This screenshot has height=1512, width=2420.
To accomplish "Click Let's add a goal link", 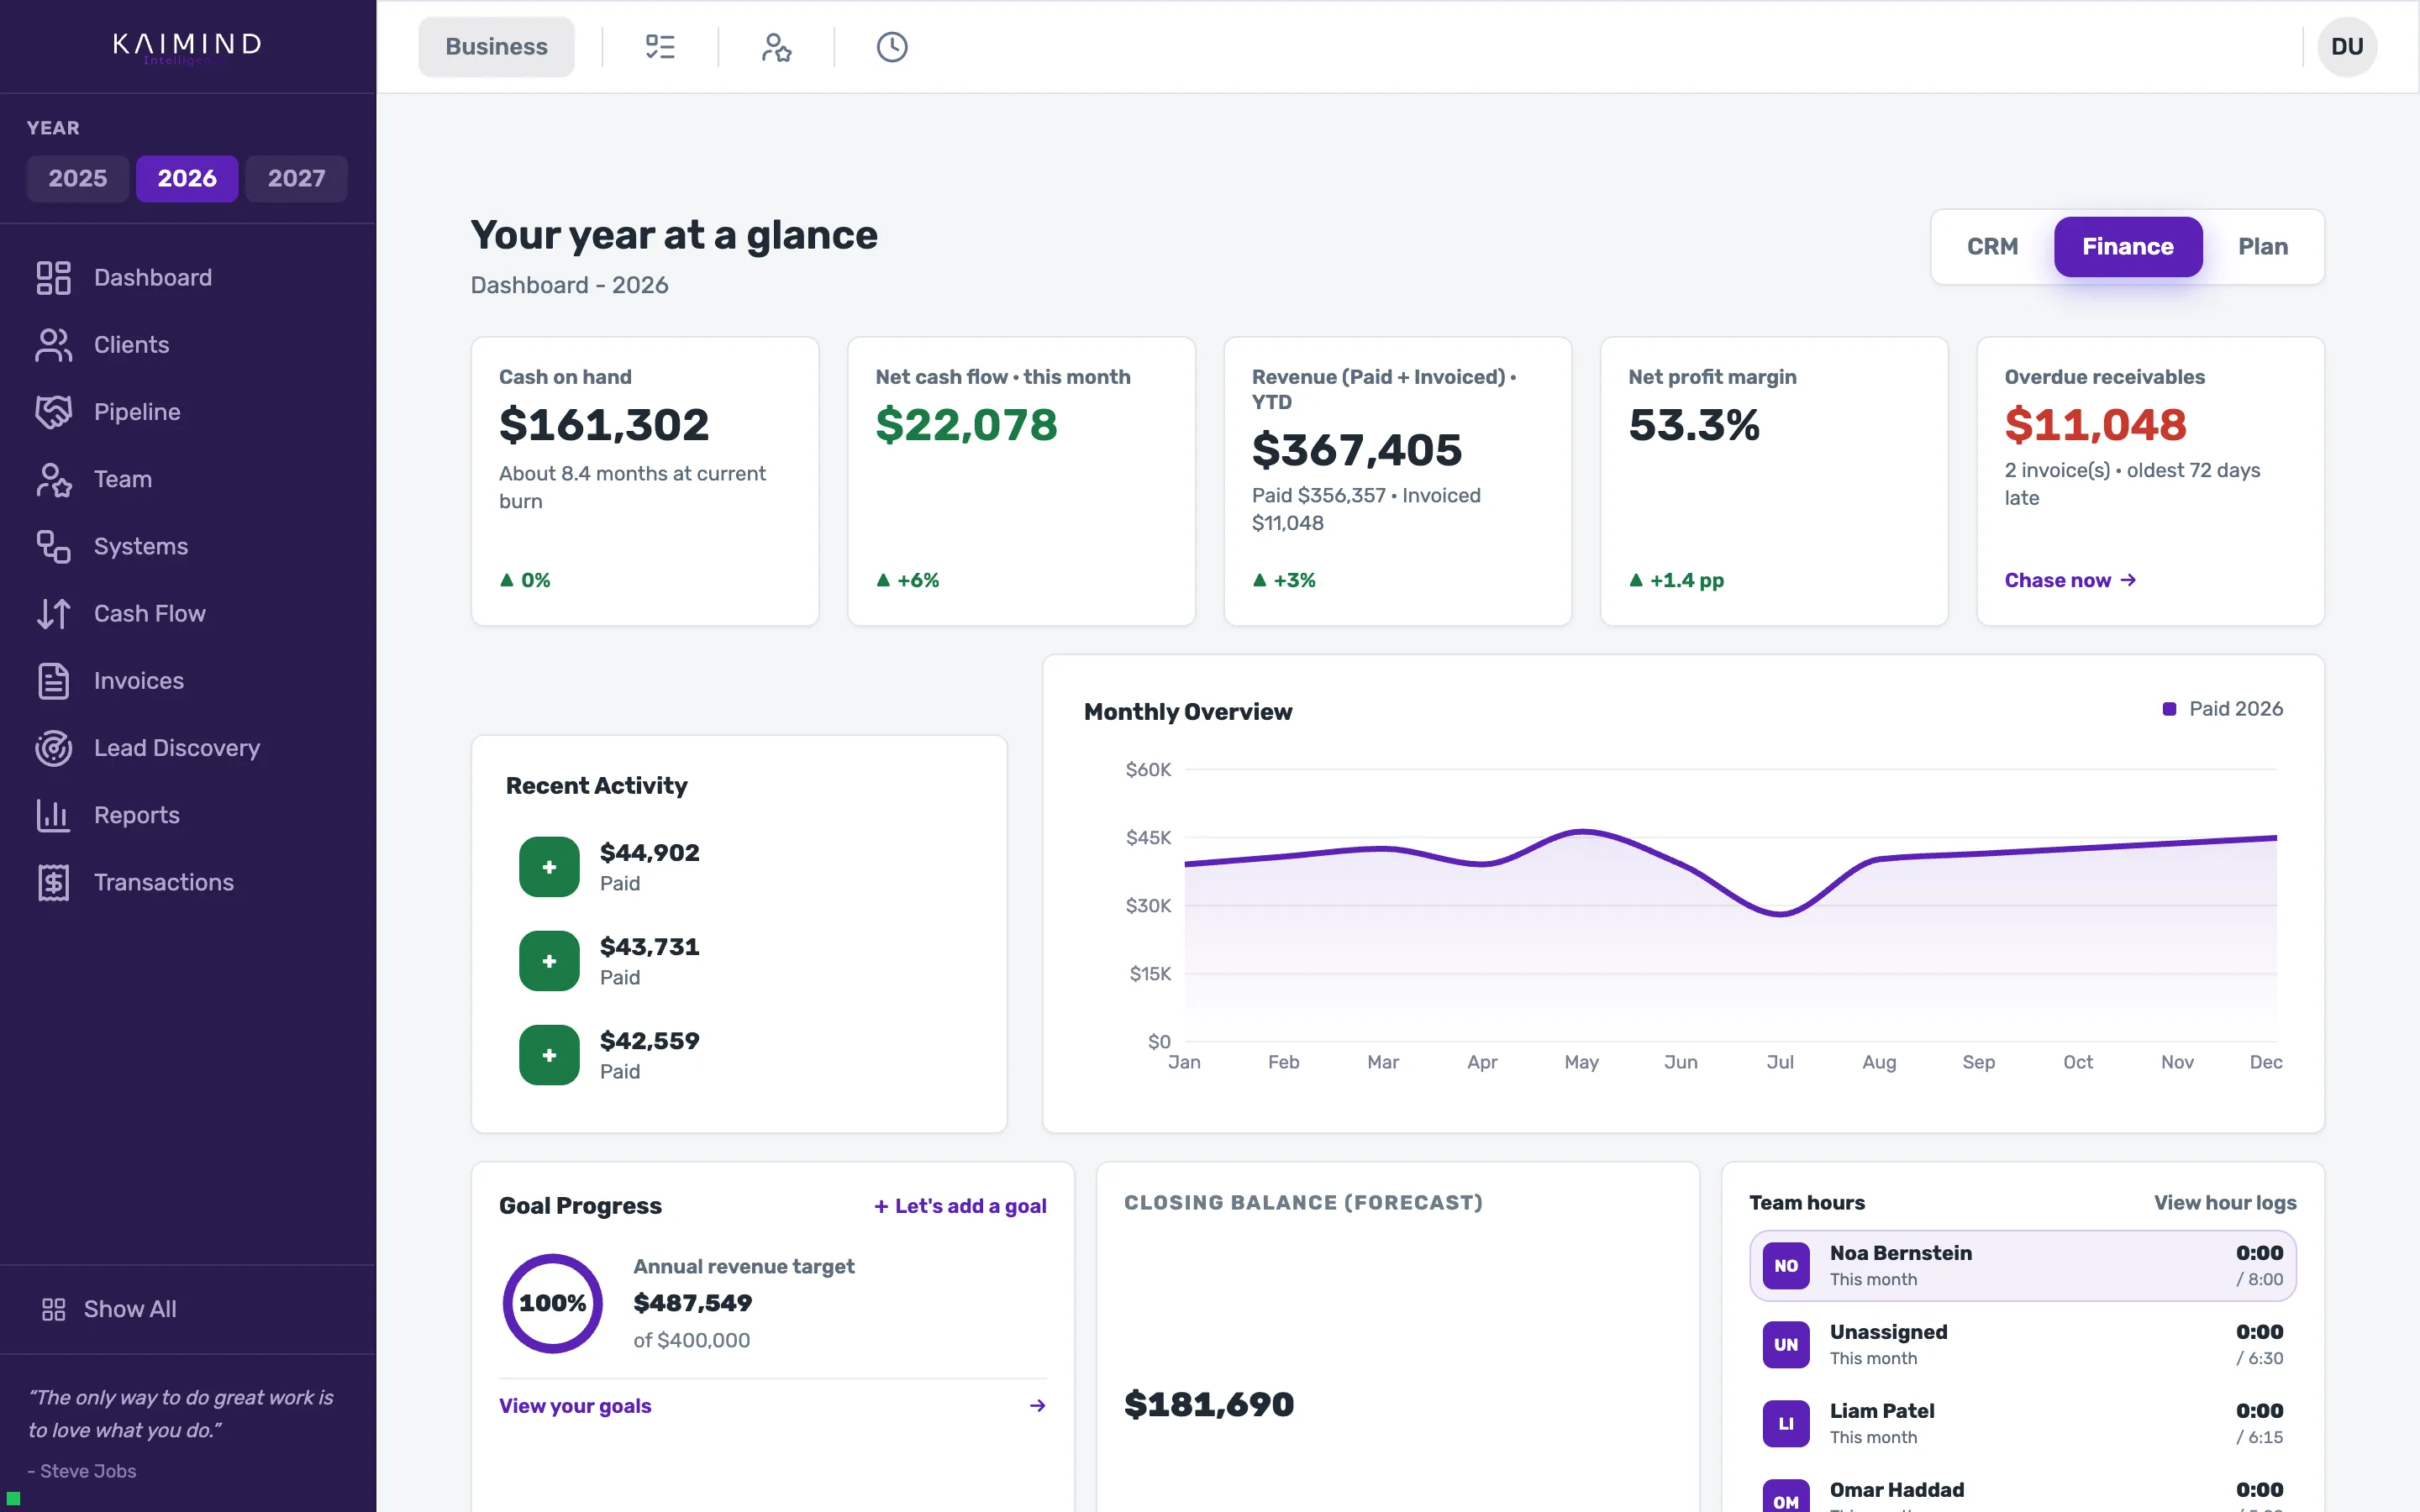I will click(960, 1206).
